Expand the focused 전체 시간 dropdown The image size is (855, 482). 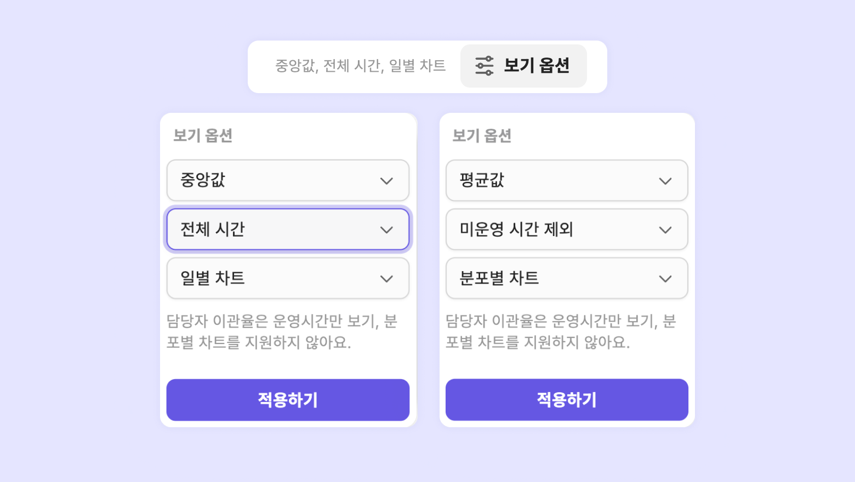pyautogui.click(x=274, y=229)
